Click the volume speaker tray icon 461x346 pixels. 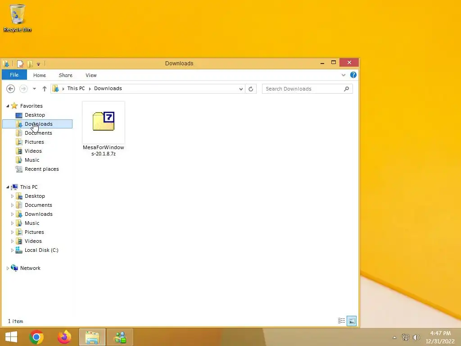[x=416, y=337]
